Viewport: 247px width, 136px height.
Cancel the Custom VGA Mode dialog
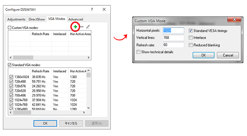[228, 55]
